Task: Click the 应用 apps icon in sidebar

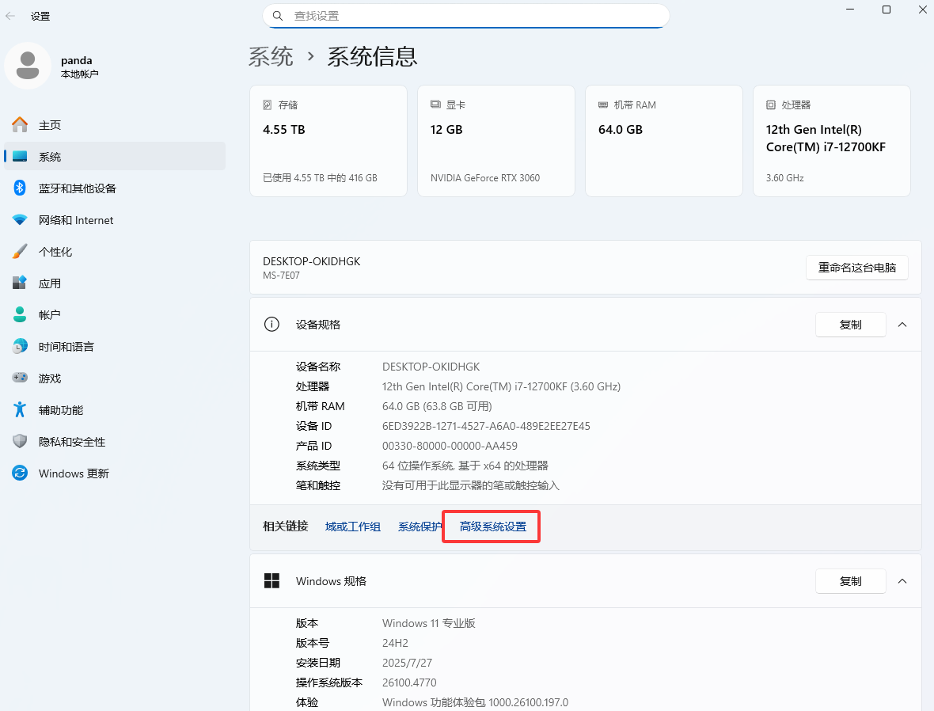Action: 20,283
